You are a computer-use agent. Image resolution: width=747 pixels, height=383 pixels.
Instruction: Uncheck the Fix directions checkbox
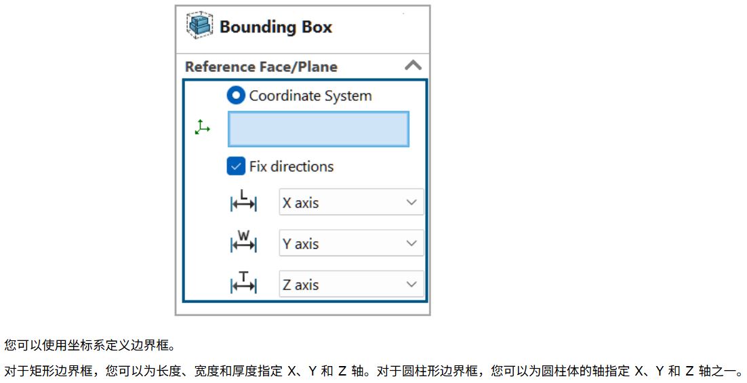237,166
